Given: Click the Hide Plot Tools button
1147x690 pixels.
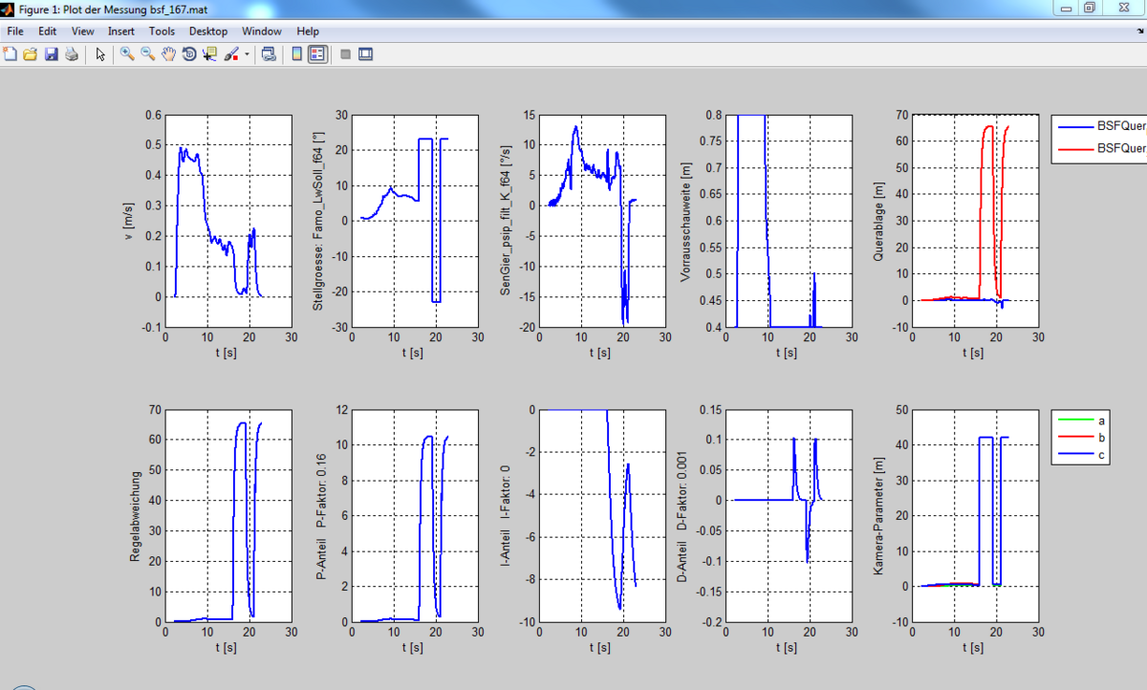Looking at the screenshot, I should click(x=345, y=54).
